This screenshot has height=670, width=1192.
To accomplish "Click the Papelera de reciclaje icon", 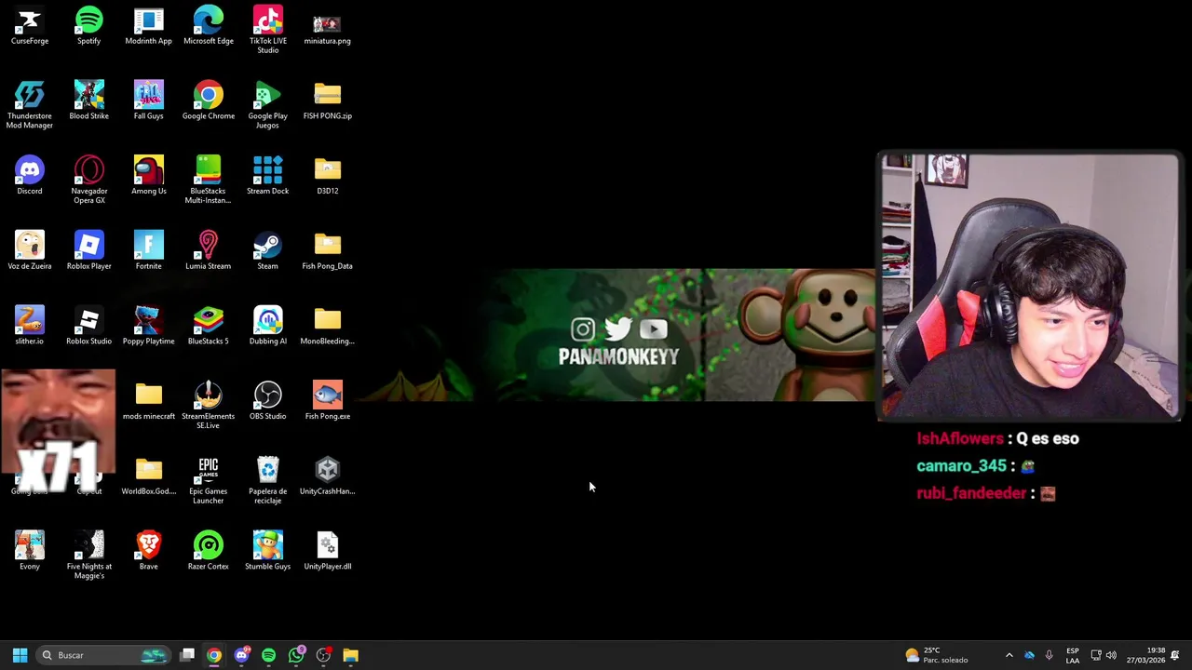I will point(268,481).
